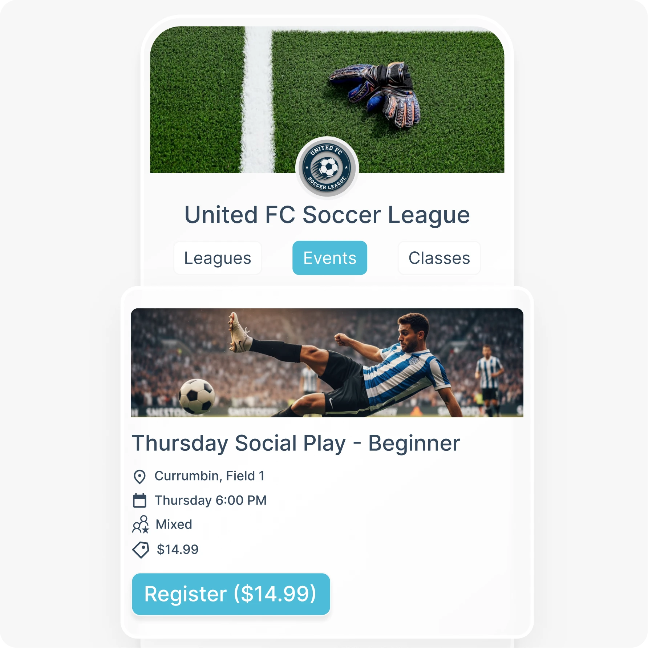The width and height of the screenshot is (648, 648).
Task: Click the calendar icon next to Thursday 6:00 PM
Action: (x=139, y=500)
